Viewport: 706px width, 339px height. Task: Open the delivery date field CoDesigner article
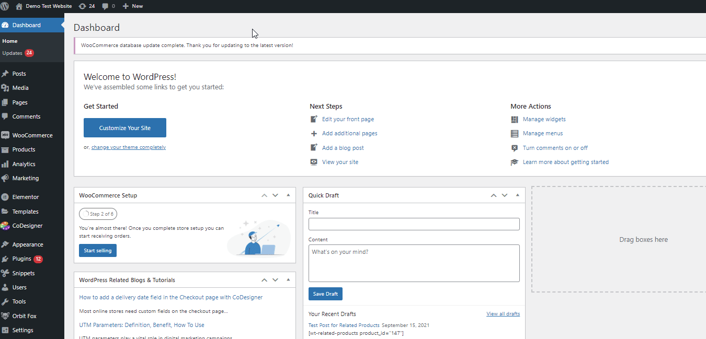(x=171, y=297)
